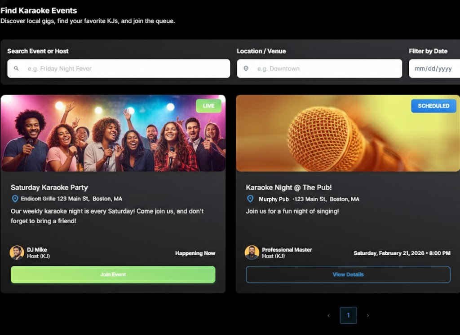Click the SCHEDULED status badge
Viewport: 460px width, 335px height.
[433, 106]
